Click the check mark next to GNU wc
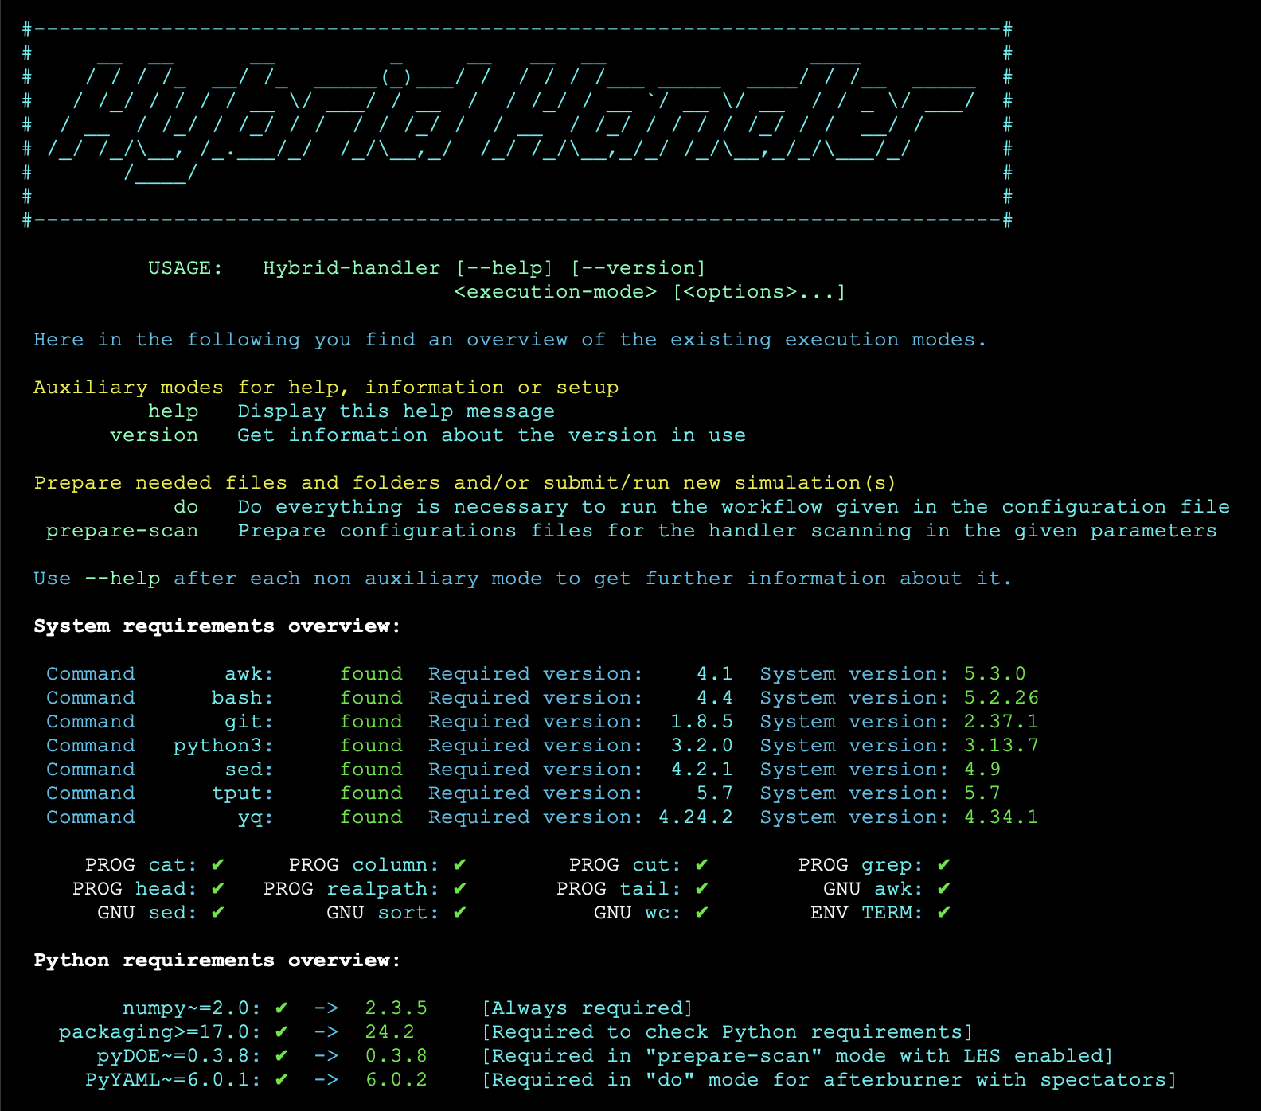The height and width of the screenshot is (1111, 1261). (702, 912)
